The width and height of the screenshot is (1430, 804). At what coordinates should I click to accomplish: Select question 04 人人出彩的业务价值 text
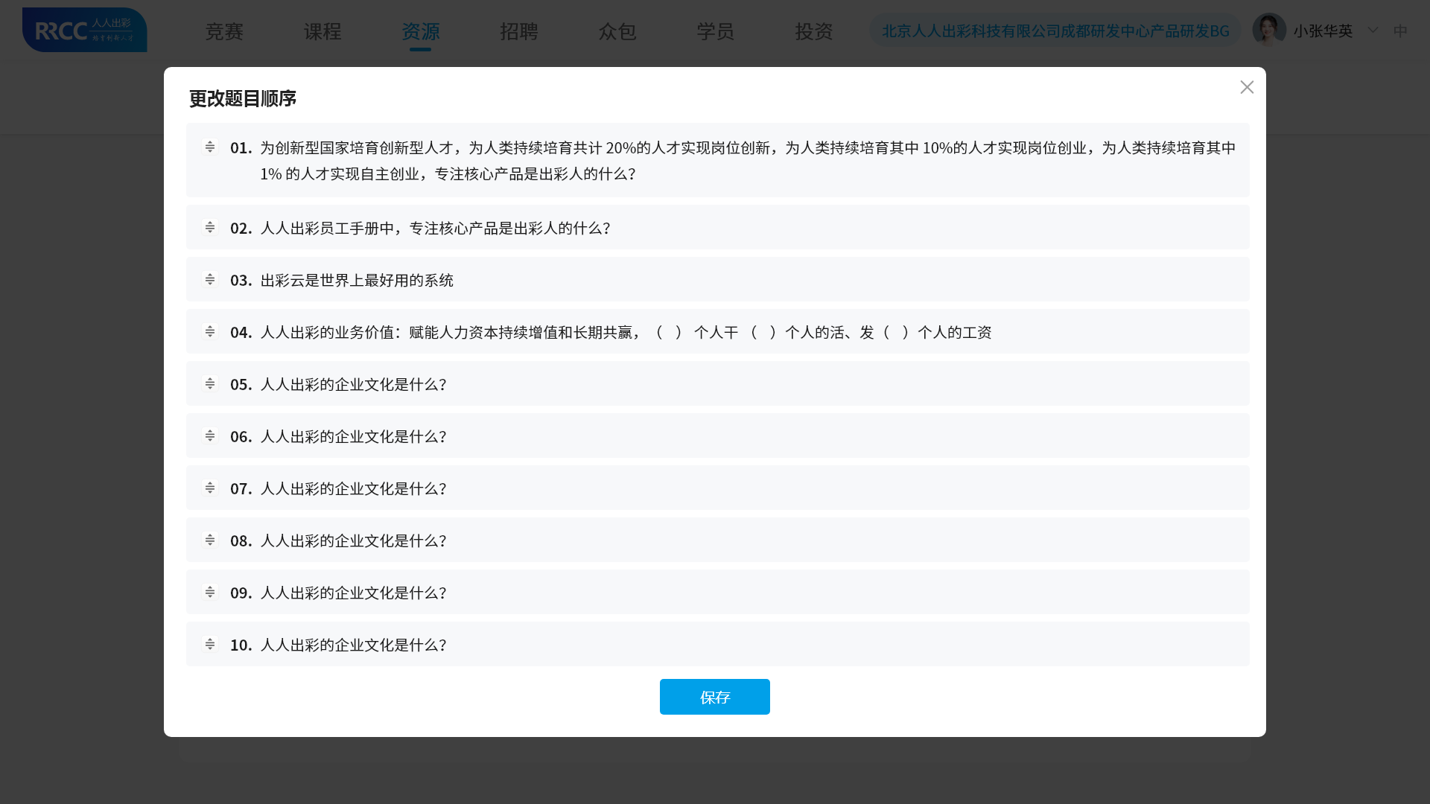(x=626, y=332)
